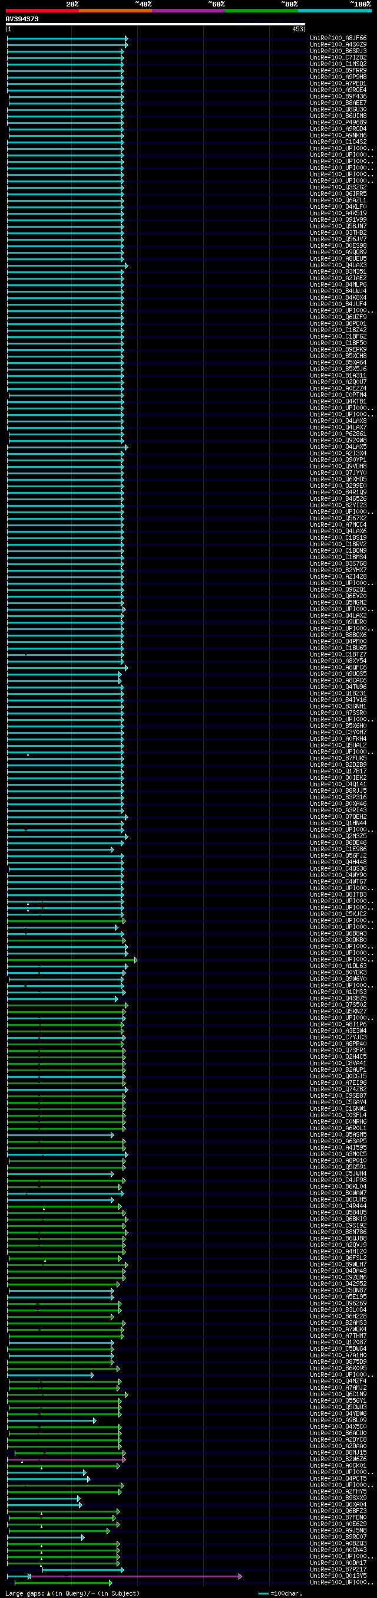
Task: Select hit label UniRef100_A9RQE4
Action: 338,91
